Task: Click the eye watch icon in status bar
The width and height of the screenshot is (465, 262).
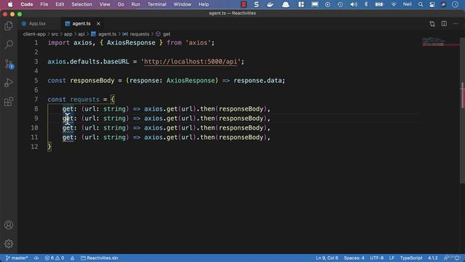Action: [36, 258]
